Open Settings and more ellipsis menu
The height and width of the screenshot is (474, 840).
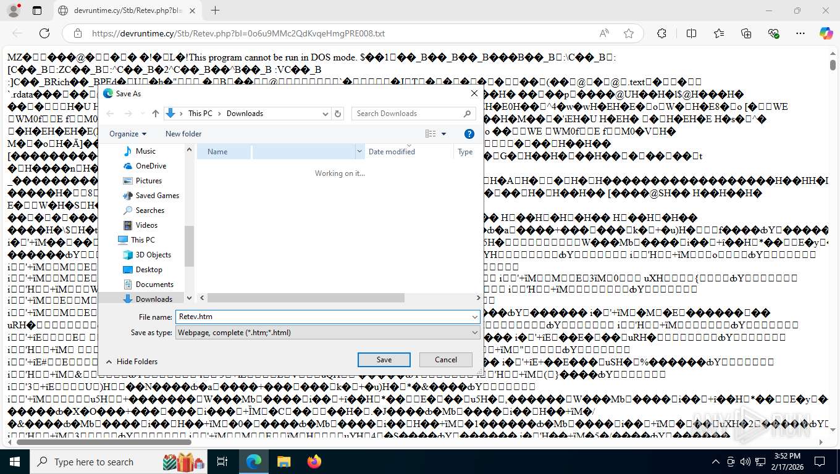(800, 33)
